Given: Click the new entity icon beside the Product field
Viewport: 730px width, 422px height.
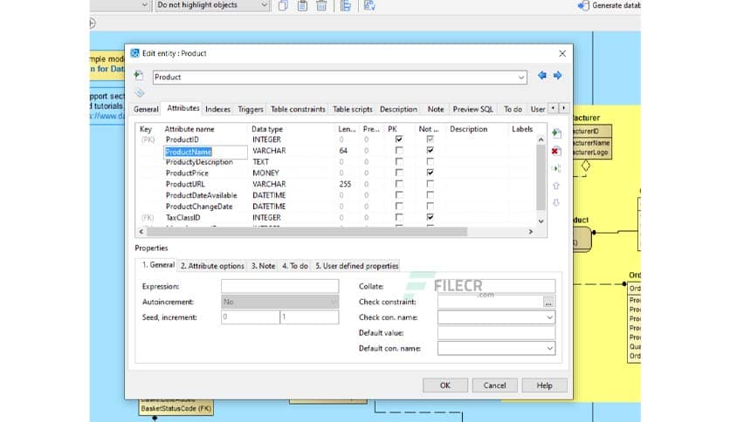Looking at the screenshot, I should point(139,75).
